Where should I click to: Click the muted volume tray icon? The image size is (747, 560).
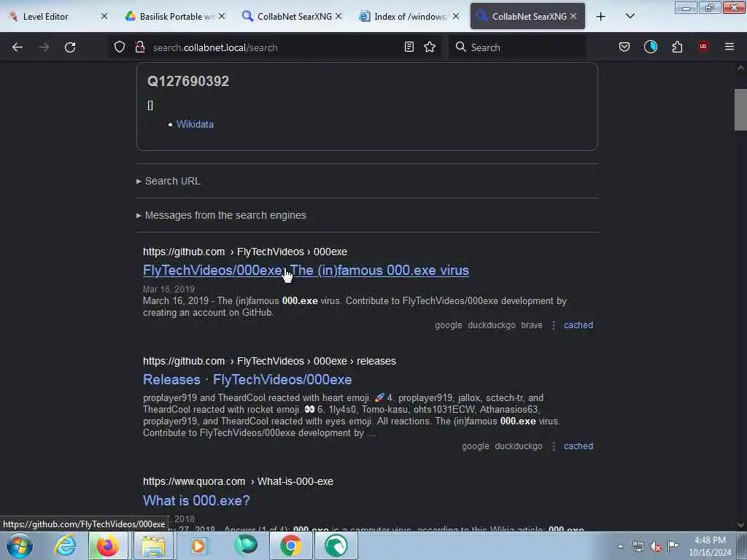(656, 547)
